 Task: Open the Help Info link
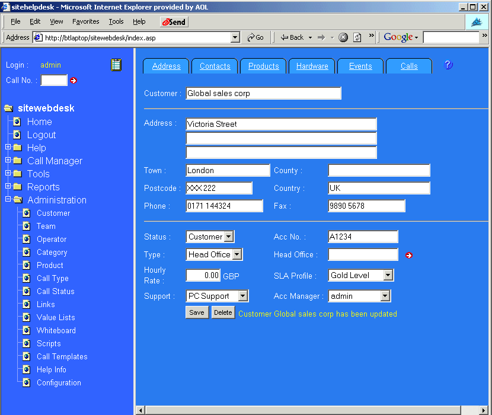(52, 369)
